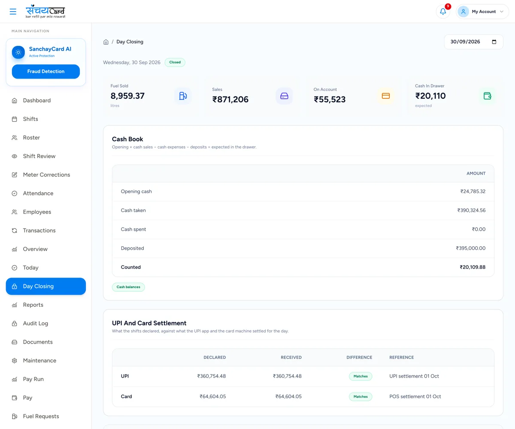This screenshot has height=429, width=515.
Task: Open the Pay menu item
Action: click(46, 398)
